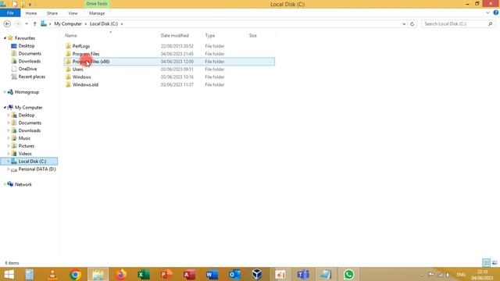
Task: Sort by the Type column header
Action: pyautogui.click(x=210, y=35)
